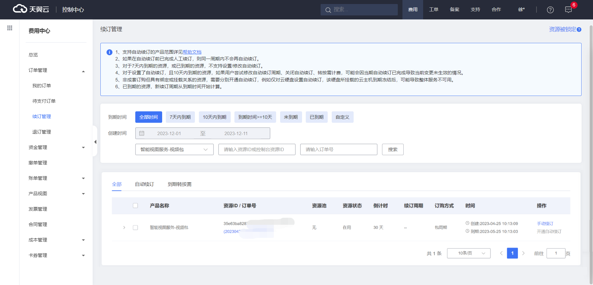
Task: Click the 搜索 button
Action: pyautogui.click(x=393, y=150)
